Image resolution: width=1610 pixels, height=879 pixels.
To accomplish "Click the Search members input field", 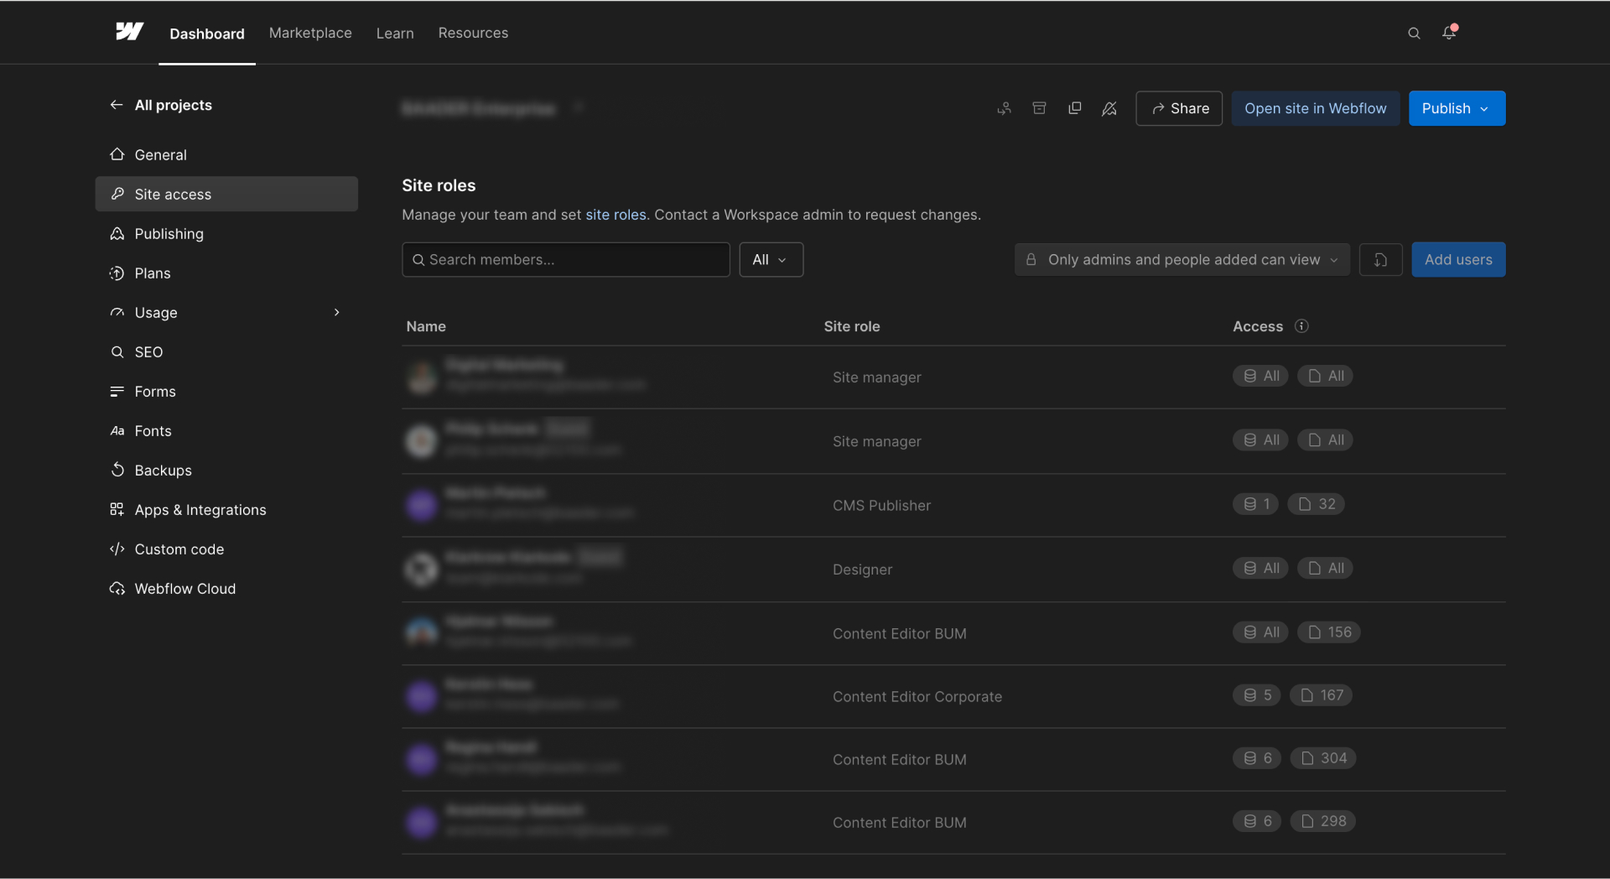I will click(x=566, y=260).
